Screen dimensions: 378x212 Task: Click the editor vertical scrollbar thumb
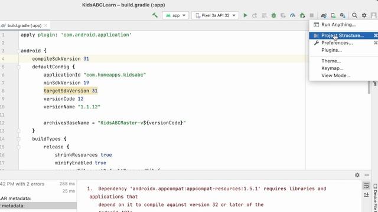coord(369,88)
